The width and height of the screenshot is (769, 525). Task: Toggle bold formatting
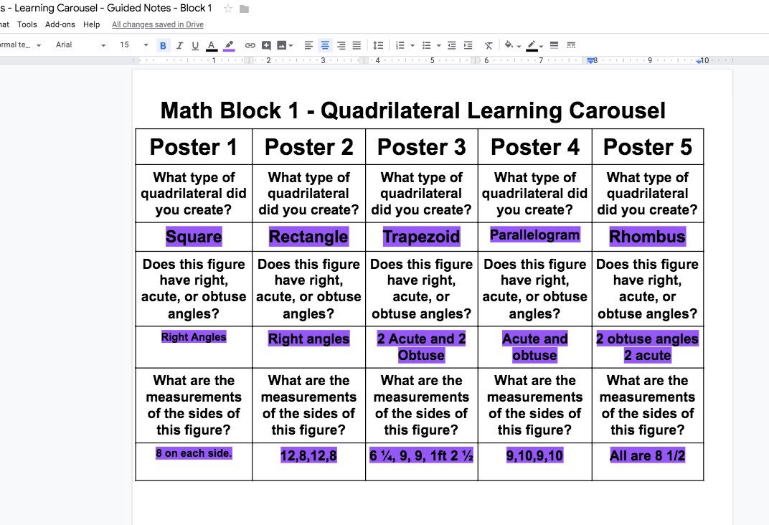(x=163, y=46)
